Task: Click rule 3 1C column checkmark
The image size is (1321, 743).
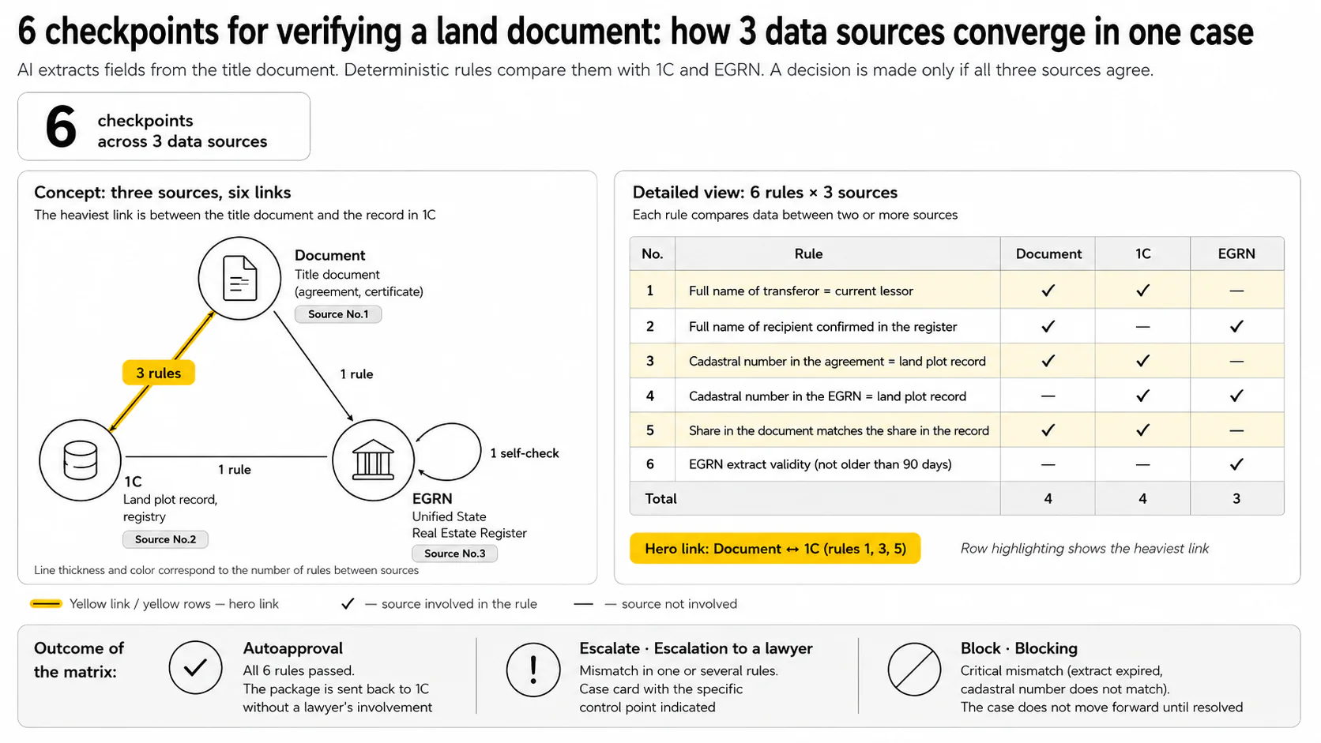Action: pyautogui.click(x=1142, y=361)
